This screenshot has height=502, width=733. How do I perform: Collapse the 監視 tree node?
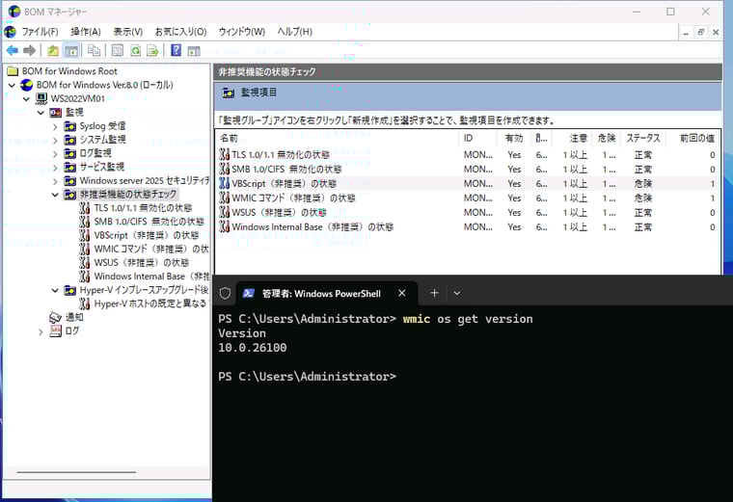coord(41,113)
